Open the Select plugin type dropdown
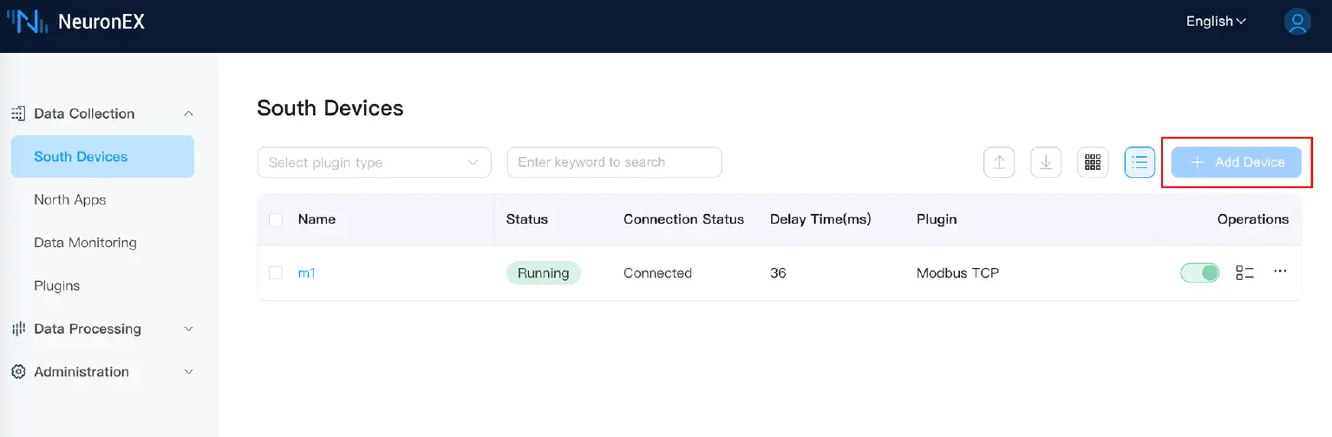Viewport: 1332px width, 437px height. [x=374, y=162]
